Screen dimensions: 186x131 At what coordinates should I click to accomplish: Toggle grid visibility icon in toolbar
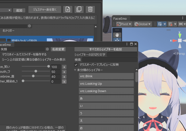point(160,24)
